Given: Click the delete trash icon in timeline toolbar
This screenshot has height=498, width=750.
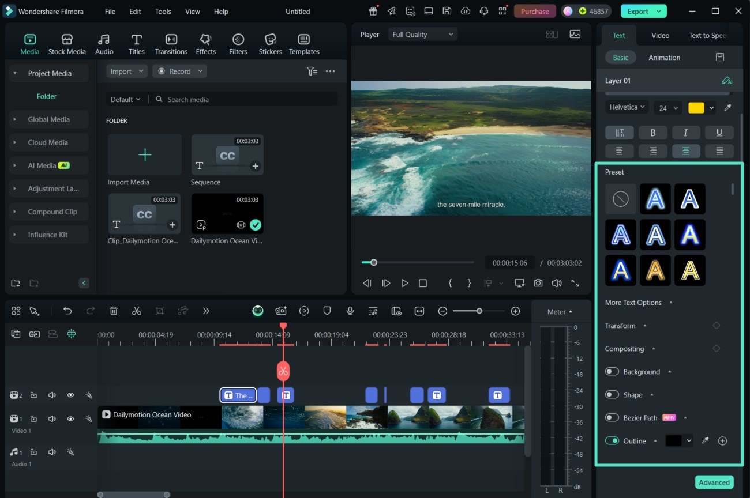Looking at the screenshot, I should pos(114,311).
